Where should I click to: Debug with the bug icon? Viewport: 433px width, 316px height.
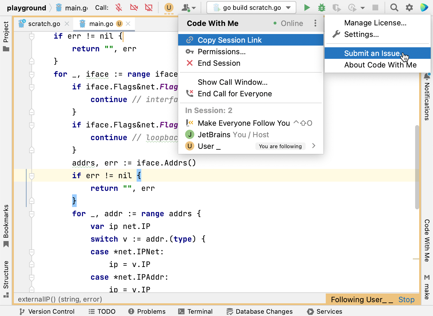(322, 7)
